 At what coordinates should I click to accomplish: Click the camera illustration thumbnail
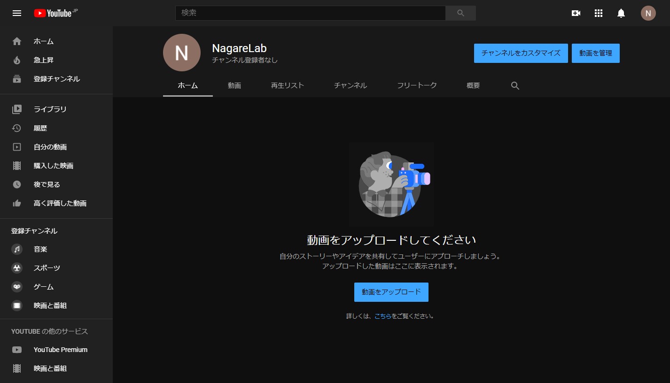click(391, 184)
